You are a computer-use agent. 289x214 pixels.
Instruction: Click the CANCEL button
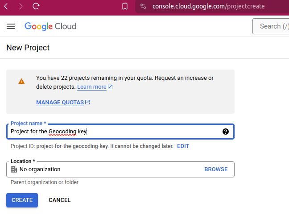coord(59,200)
